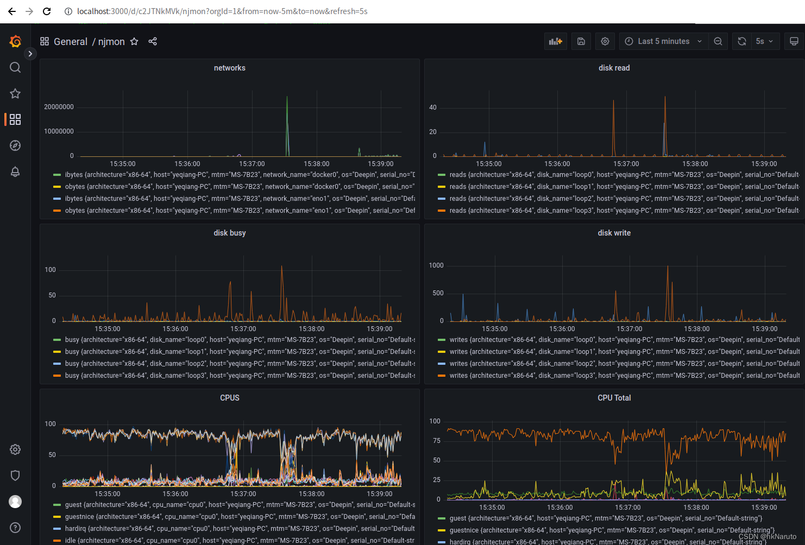Open the dashboard settings gear
Image resolution: width=805 pixels, height=545 pixels.
click(x=605, y=41)
